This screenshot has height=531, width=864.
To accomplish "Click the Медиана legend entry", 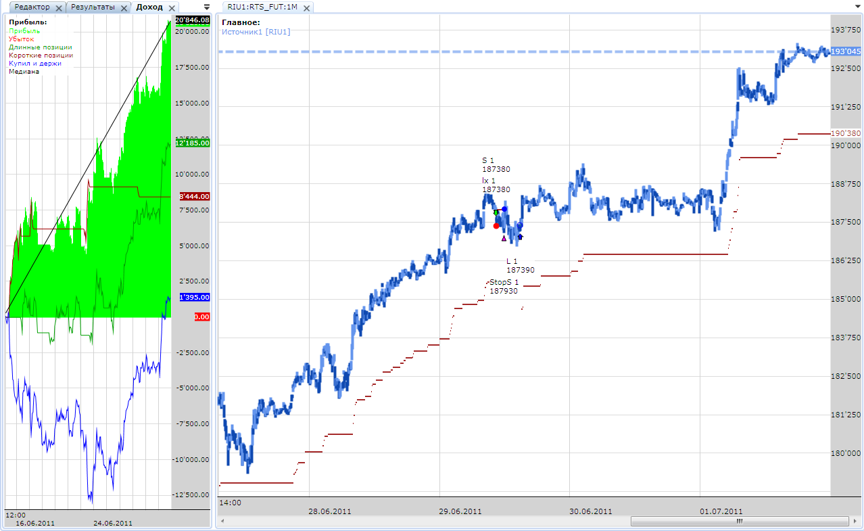I will tap(24, 71).
